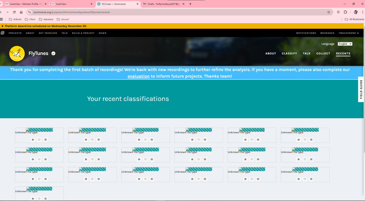Add second card in top row to a collection
Image resolution: width=365 pixels, height=201 pixels.
click(x=99, y=140)
